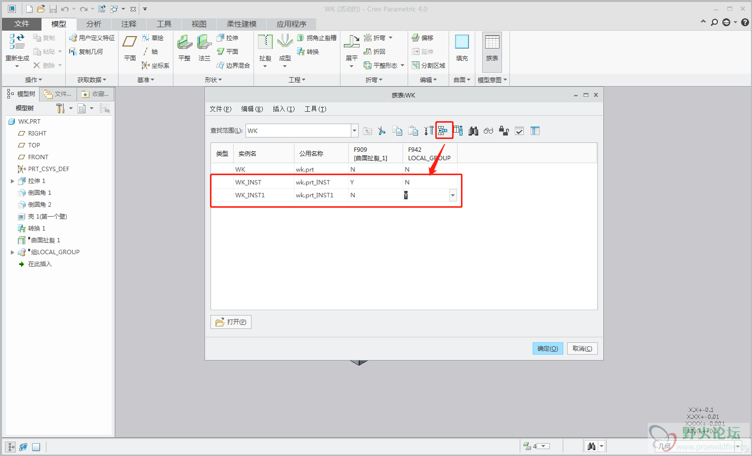
Task: Open the WK_INST1 F942 cell dropdown arrow
Action: click(453, 195)
